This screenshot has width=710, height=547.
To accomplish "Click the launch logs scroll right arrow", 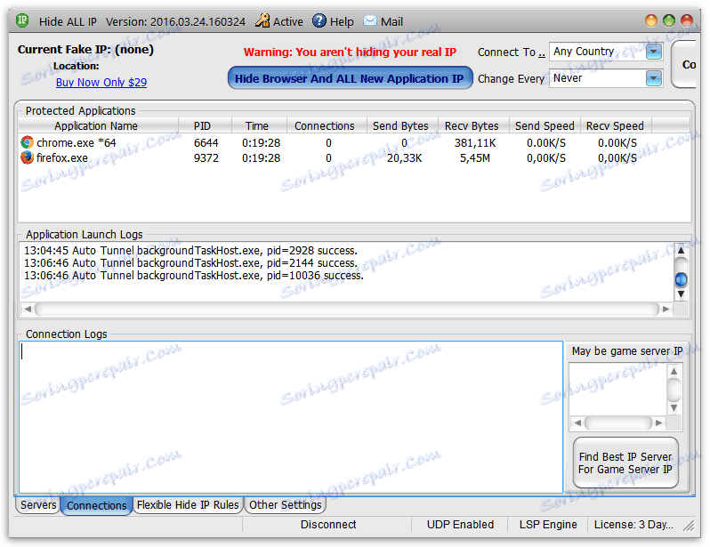I will pos(666,309).
